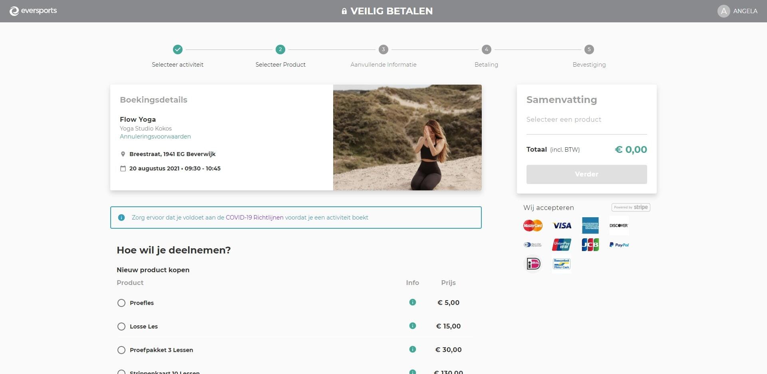Go to Aanvullende Informatie step

[x=383, y=65]
